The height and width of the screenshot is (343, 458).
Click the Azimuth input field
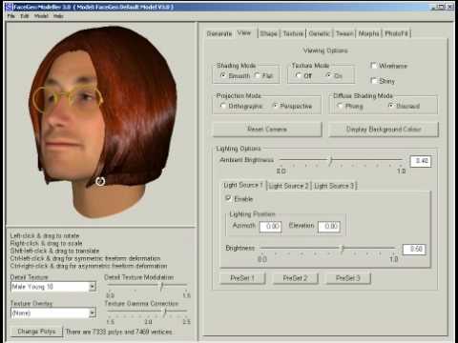pyautogui.click(x=270, y=227)
